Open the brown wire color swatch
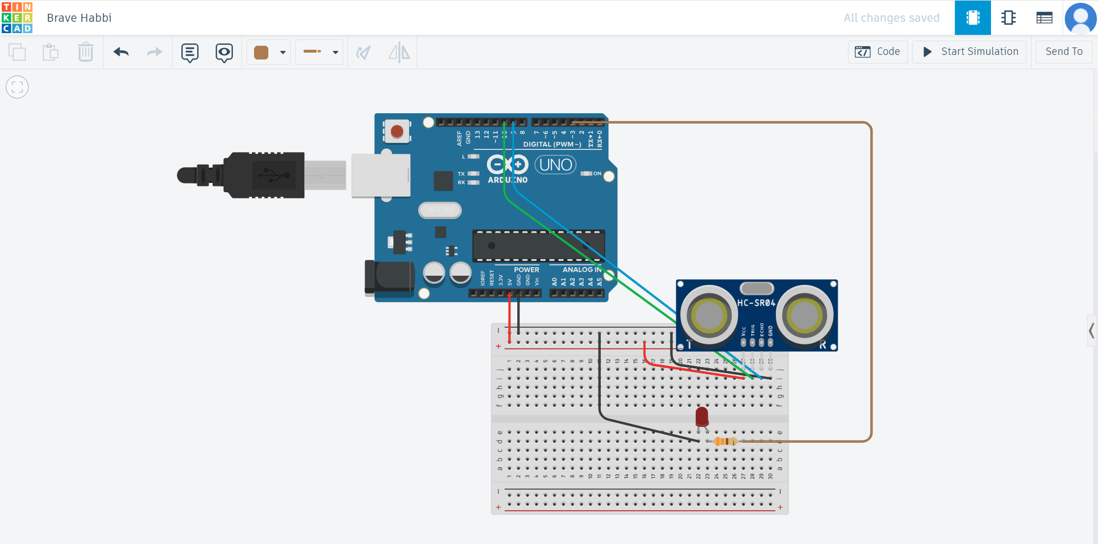 click(x=261, y=53)
